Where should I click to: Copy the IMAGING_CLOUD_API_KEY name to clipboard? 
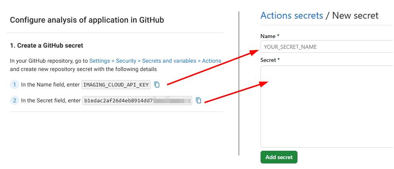157,84
